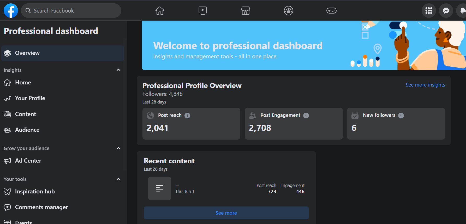Click the Post reach card showing 2,041
The image size is (466, 224).
click(x=191, y=124)
